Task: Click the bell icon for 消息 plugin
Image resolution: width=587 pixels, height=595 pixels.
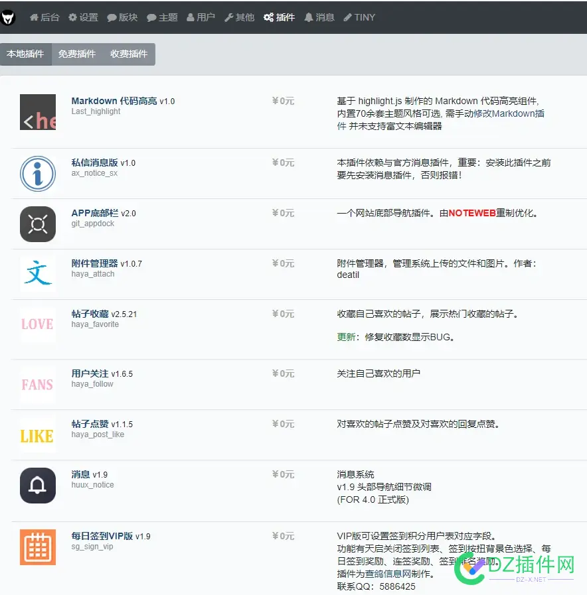Action: [x=38, y=485]
